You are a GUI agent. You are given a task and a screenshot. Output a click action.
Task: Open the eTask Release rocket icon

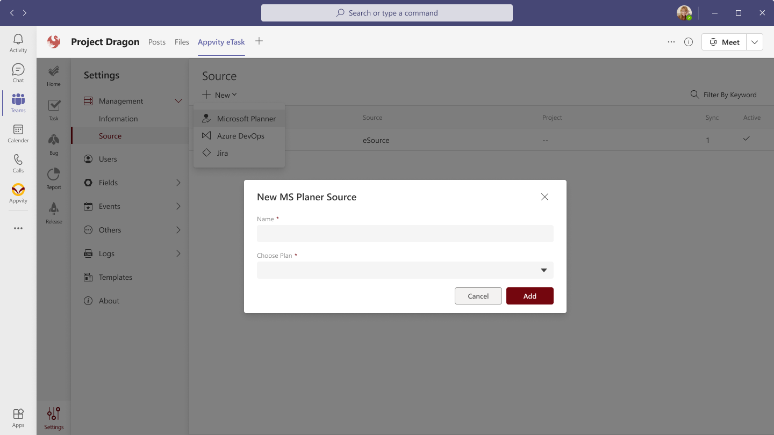(54, 213)
